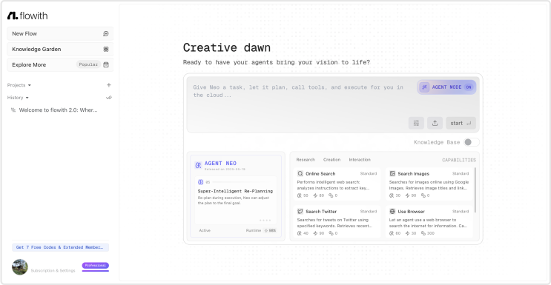Image resolution: width=551 pixels, height=285 pixels.
Task: Open Subscription & Settings
Action: click(x=53, y=271)
